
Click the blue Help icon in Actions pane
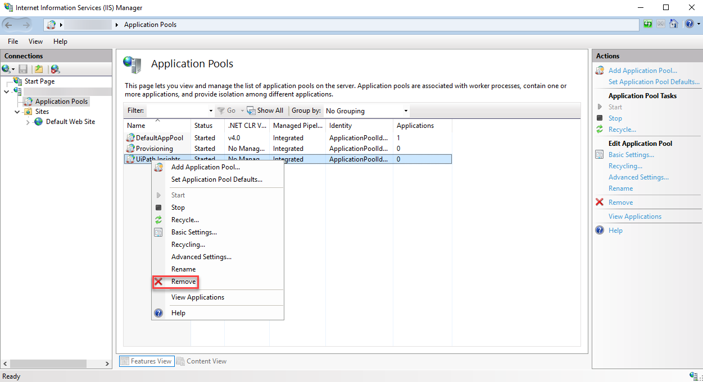[600, 231]
